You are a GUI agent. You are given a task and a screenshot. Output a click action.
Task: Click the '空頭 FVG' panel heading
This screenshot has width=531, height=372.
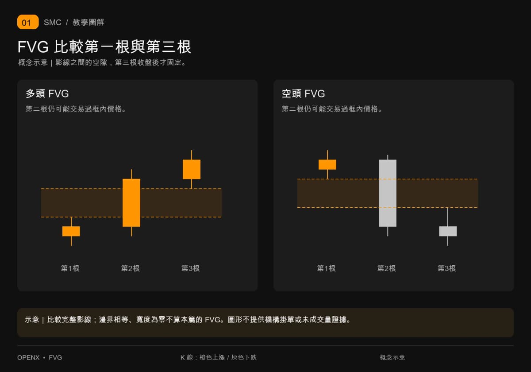pos(304,93)
